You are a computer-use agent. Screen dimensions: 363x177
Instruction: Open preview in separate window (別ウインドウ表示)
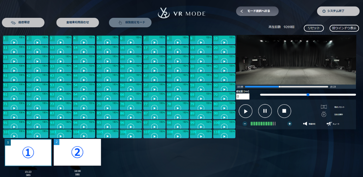pos(344,28)
